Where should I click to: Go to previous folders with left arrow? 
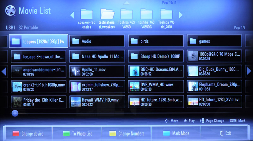coord(72,15)
